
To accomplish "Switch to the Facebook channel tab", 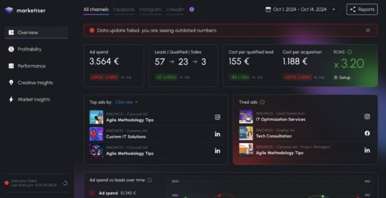I will 124,9.
